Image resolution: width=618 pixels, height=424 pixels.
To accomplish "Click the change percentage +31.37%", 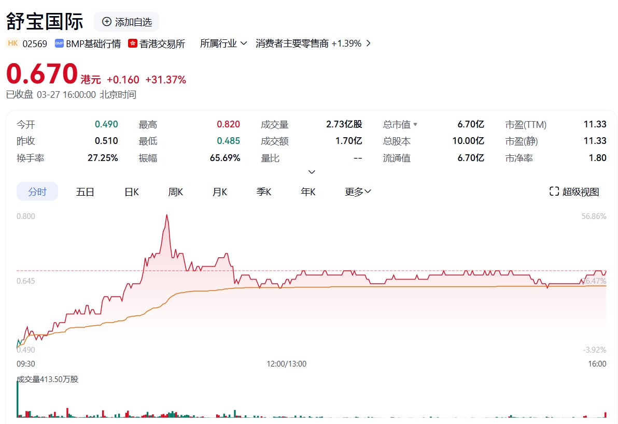I will pyautogui.click(x=165, y=80).
